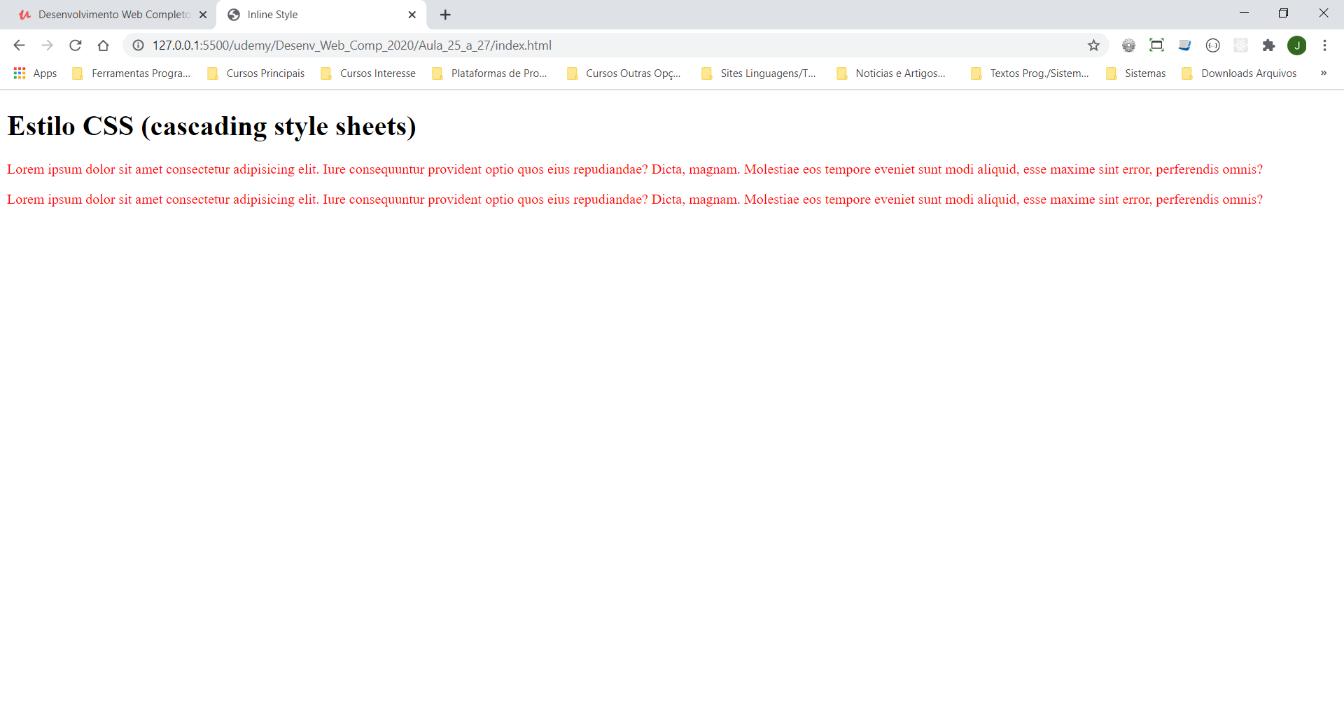Open Downloads Arquivos bookmarks folder
The height and width of the screenshot is (721, 1344).
pyautogui.click(x=1240, y=73)
